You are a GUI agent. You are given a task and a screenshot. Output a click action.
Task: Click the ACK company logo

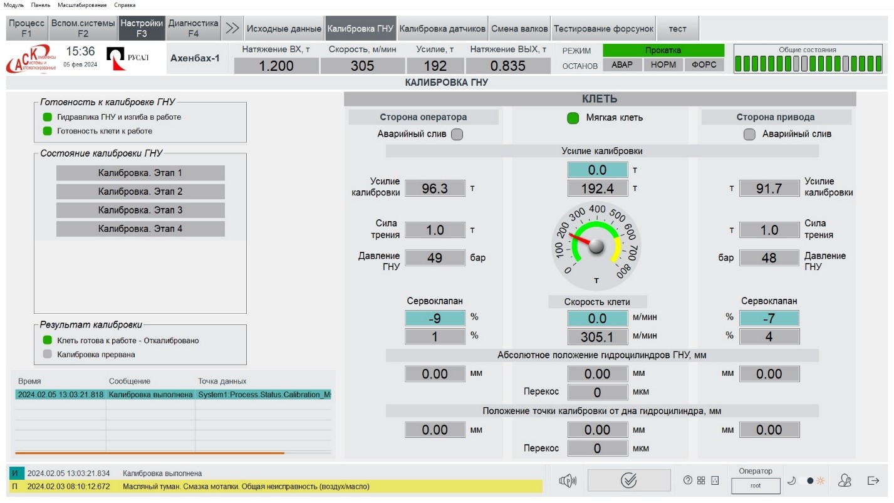[31, 59]
